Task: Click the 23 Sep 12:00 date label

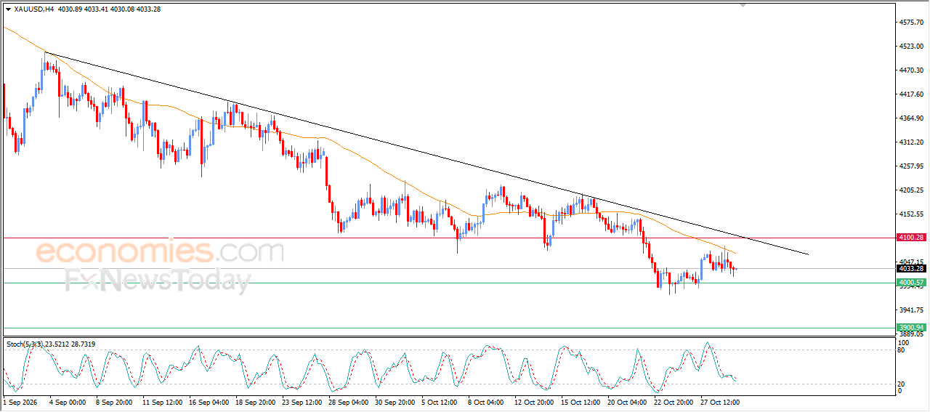Action: click(x=301, y=401)
